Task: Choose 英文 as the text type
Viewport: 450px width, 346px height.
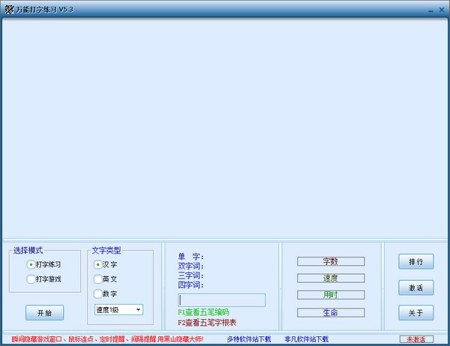Action: coord(97,278)
